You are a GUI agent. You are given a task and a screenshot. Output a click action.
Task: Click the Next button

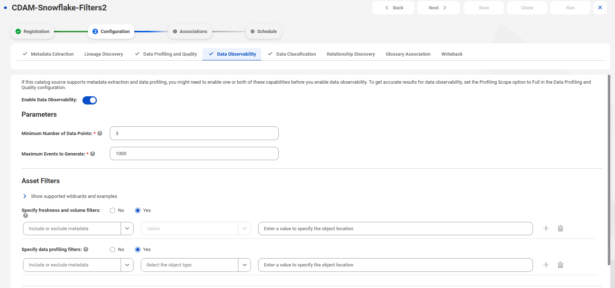(438, 8)
